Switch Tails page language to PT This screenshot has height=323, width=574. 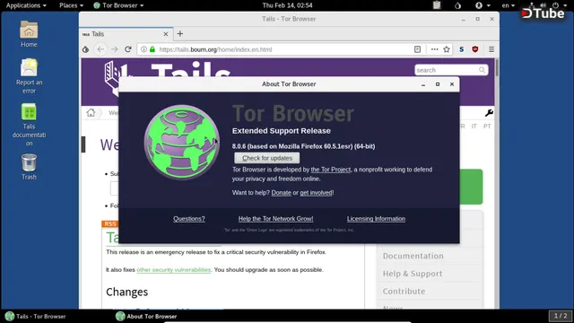tap(486, 127)
